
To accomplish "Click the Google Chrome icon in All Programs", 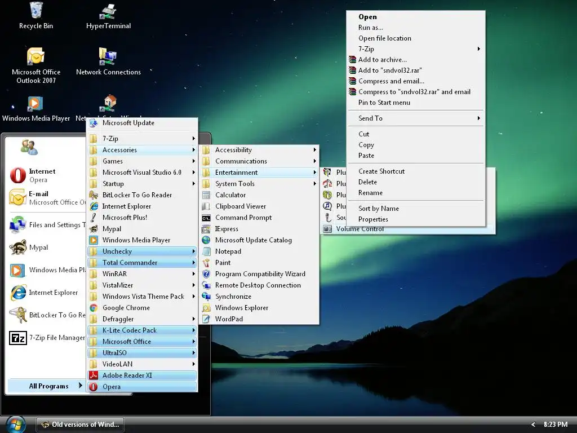I will coord(94,308).
